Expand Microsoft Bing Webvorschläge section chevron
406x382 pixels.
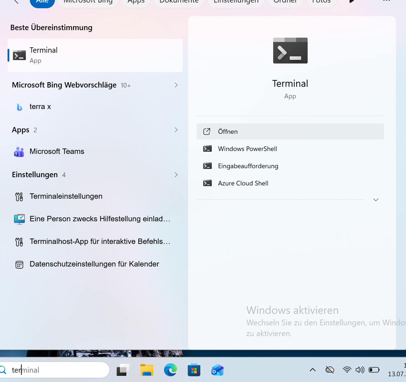176,85
